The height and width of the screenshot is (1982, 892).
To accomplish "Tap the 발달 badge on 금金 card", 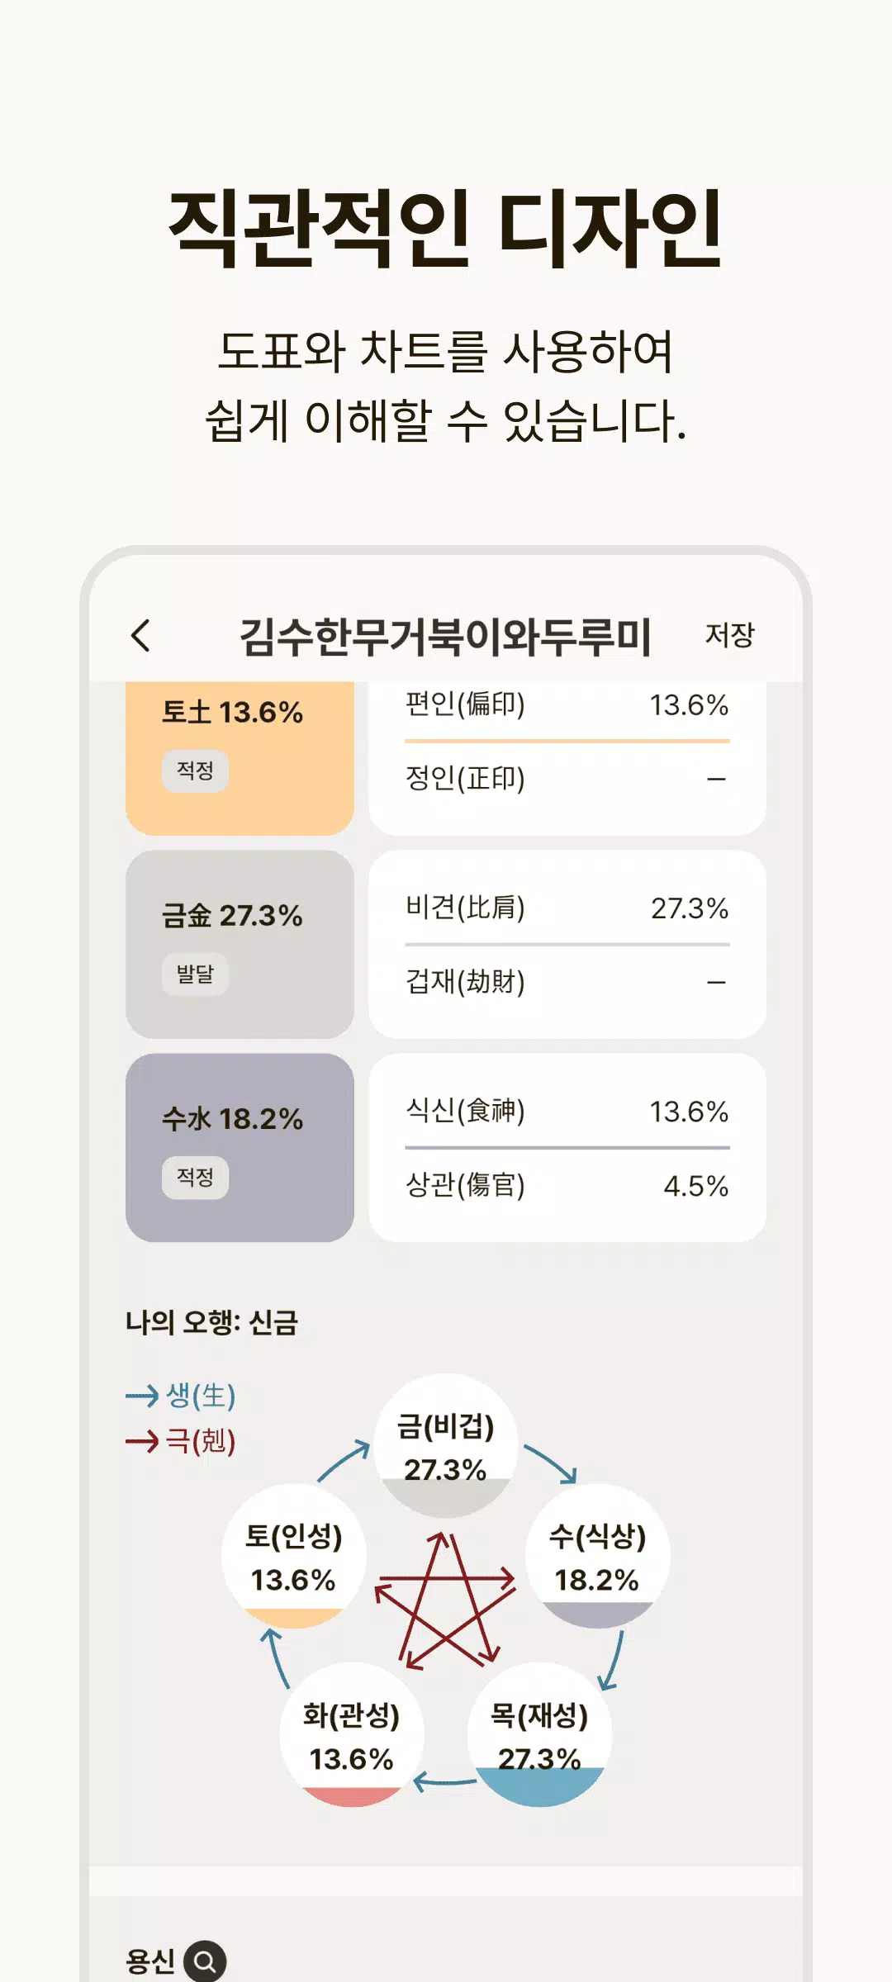I will (x=195, y=974).
